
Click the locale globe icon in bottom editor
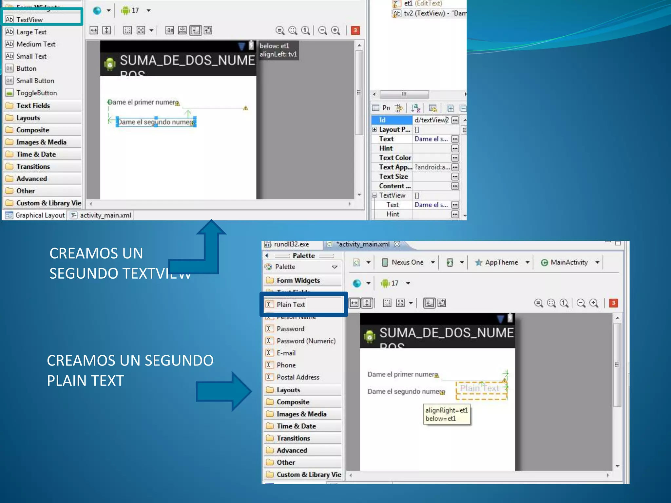[357, 283]
